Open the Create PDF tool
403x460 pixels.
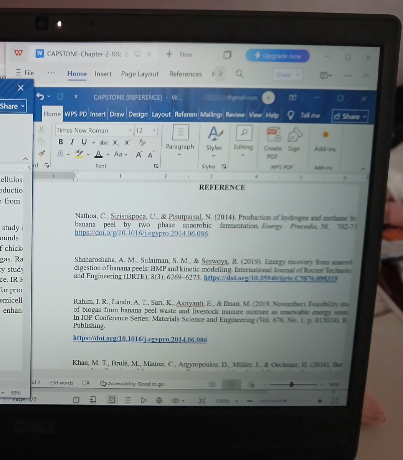(x=273, y=143)
